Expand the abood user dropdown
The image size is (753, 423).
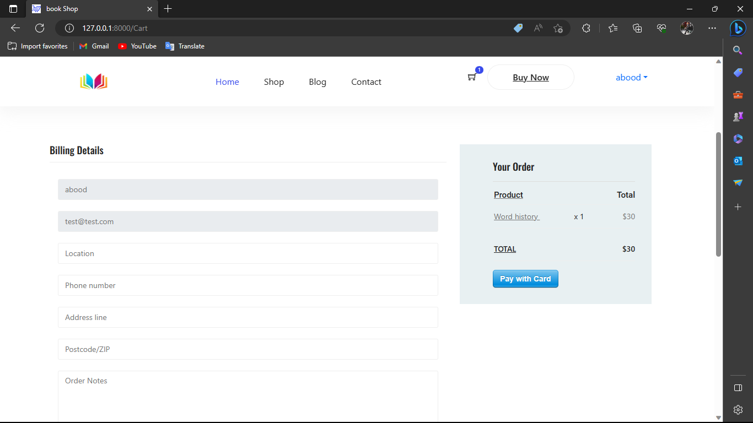(x=631, y=78)
